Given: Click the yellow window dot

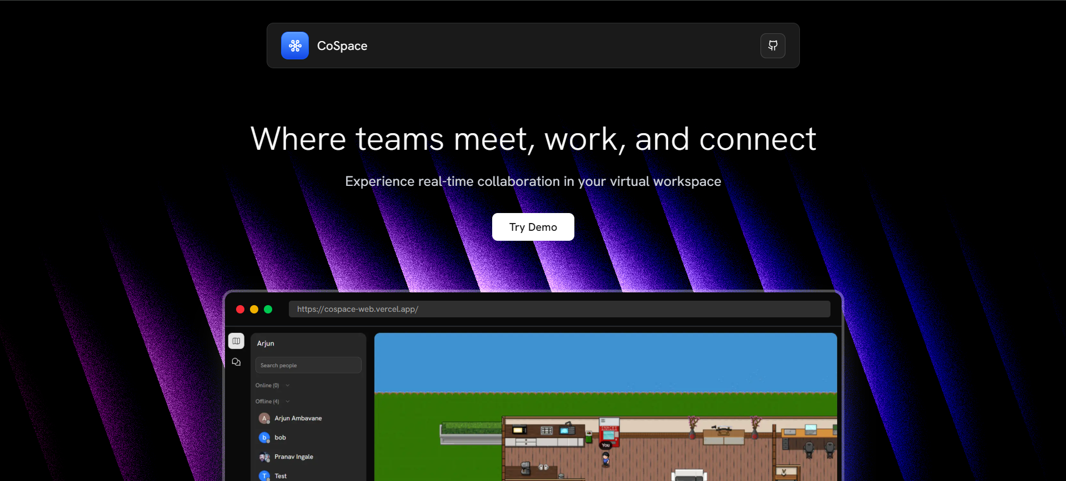Looking at the screenshot, I should coord(254,310).
